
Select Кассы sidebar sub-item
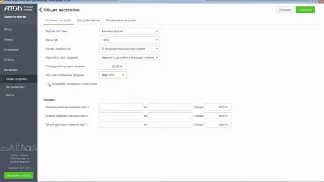(x=10, y=95)
